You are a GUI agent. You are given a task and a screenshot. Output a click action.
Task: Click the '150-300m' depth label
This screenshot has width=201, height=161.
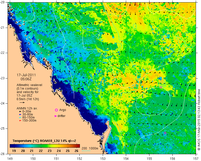coord(29,120)
